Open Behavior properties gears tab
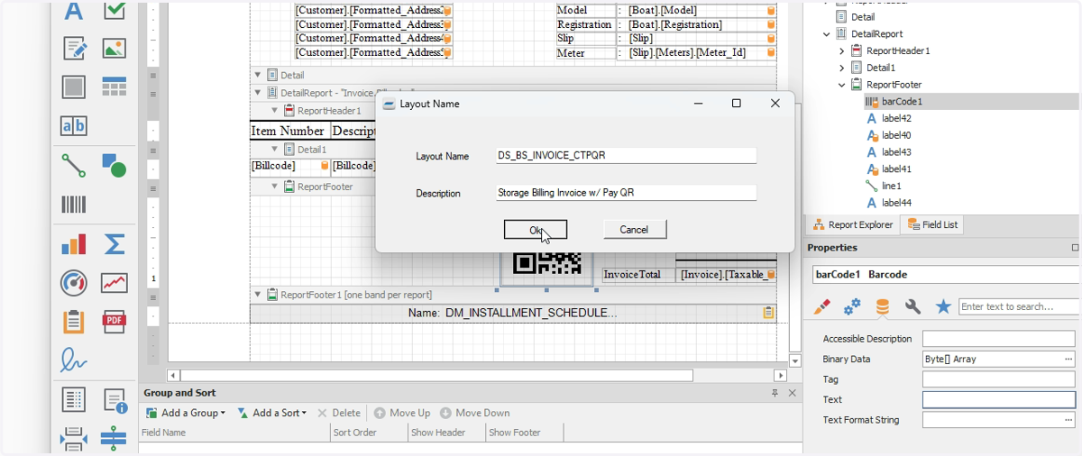 pos(852,307)
